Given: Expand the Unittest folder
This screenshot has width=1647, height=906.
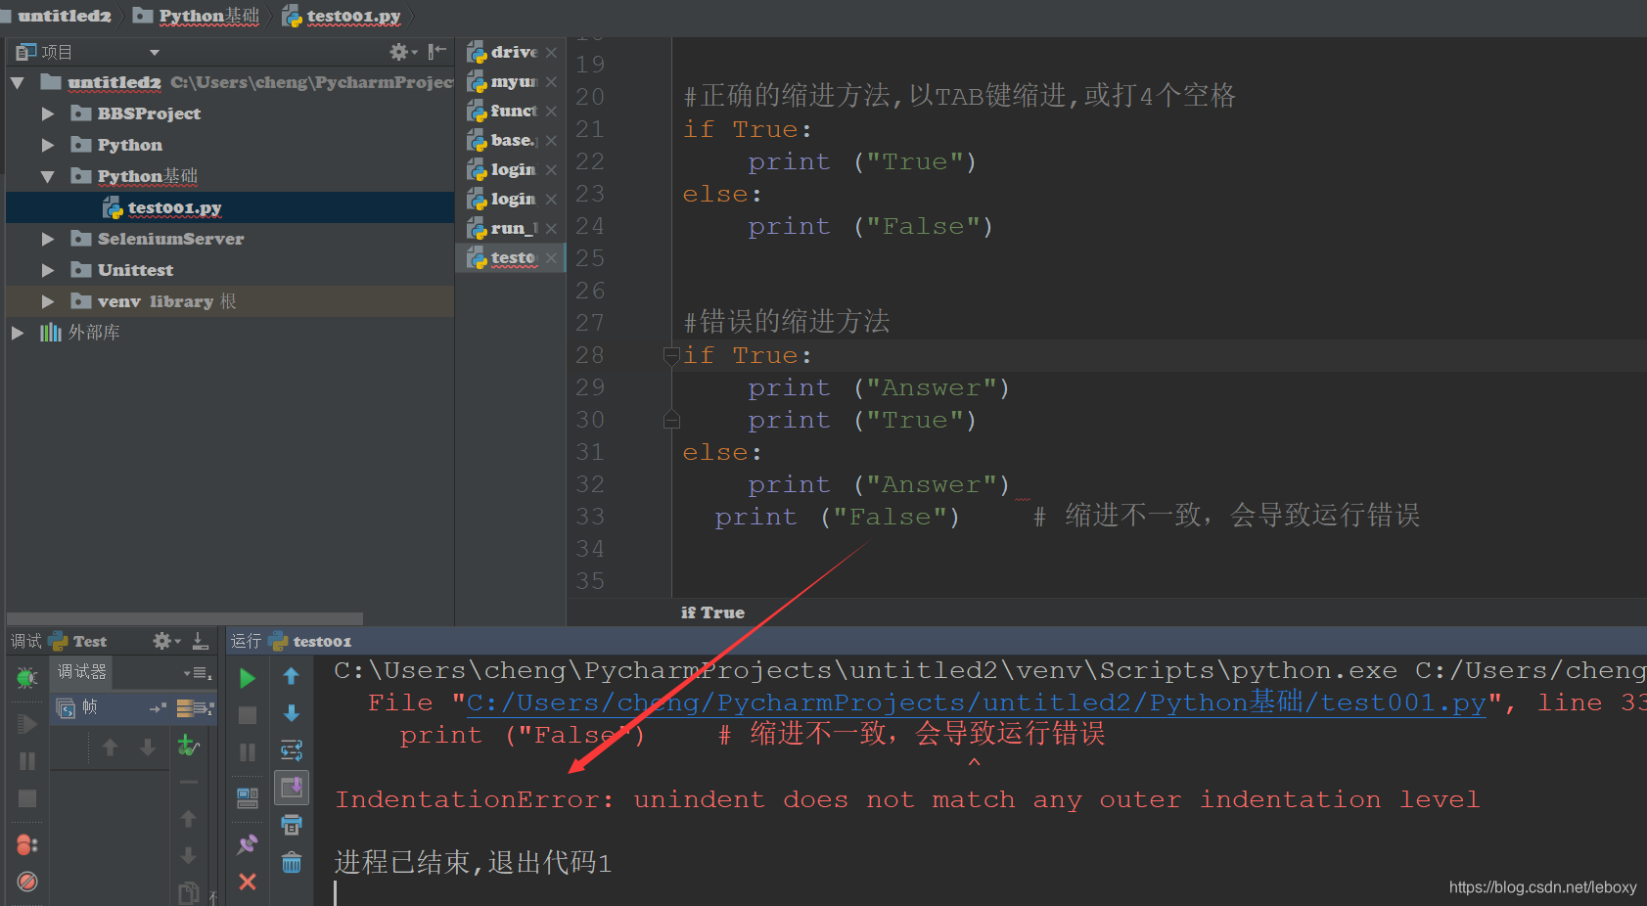Looking at the screenshot, I should (x=47, y=270).
